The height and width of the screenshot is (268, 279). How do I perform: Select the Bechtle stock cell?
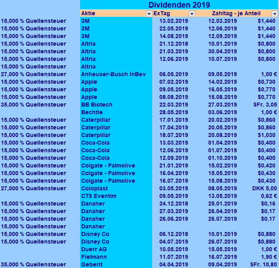pyautogui.click(x=116, y=112)
